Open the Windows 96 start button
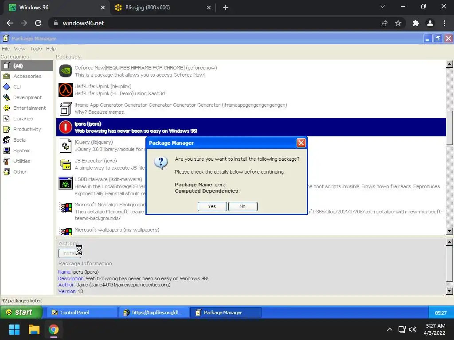The image size is (454, 340). 21,312
